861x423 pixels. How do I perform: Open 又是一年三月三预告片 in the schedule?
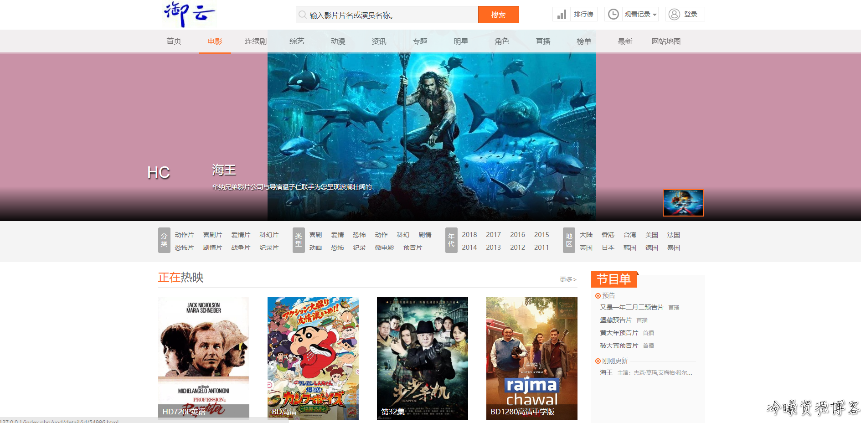[632, 307]
